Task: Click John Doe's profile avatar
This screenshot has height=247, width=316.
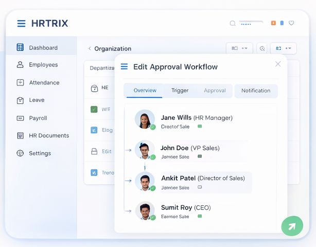Action: [145, 150]
